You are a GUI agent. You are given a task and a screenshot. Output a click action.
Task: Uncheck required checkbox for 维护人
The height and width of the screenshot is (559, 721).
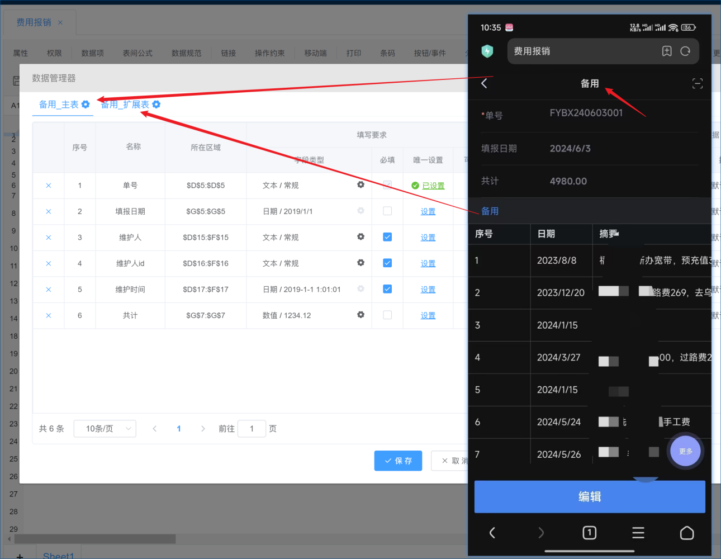pos(387,237)
